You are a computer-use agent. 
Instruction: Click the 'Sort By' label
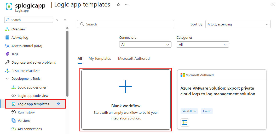coord(197,24)
